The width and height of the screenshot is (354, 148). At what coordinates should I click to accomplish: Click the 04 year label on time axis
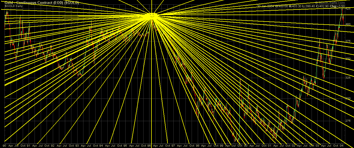pos(342,146)
